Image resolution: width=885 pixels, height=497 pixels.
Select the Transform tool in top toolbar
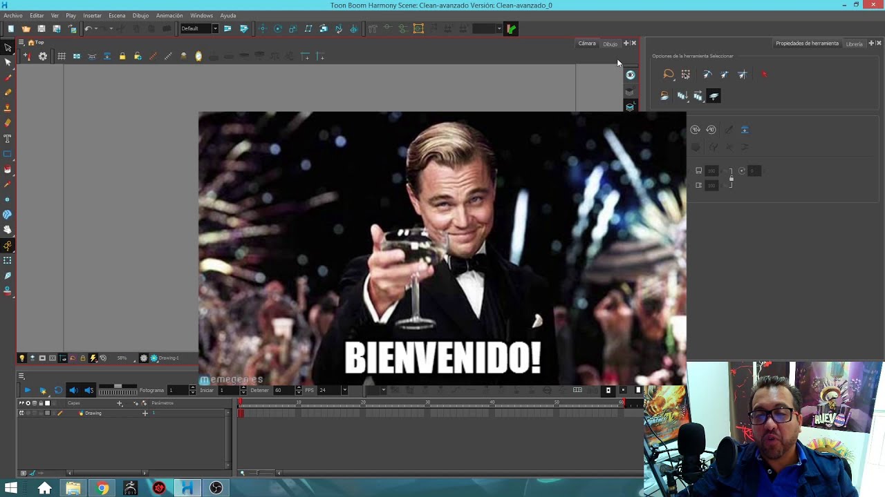tap(263, 28)
